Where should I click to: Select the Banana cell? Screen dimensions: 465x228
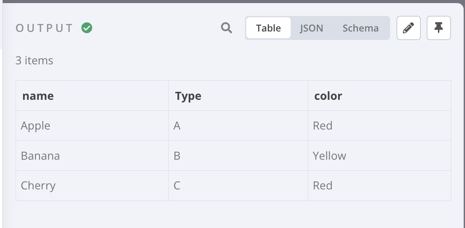pyautogui.click(x=92, y=156)
